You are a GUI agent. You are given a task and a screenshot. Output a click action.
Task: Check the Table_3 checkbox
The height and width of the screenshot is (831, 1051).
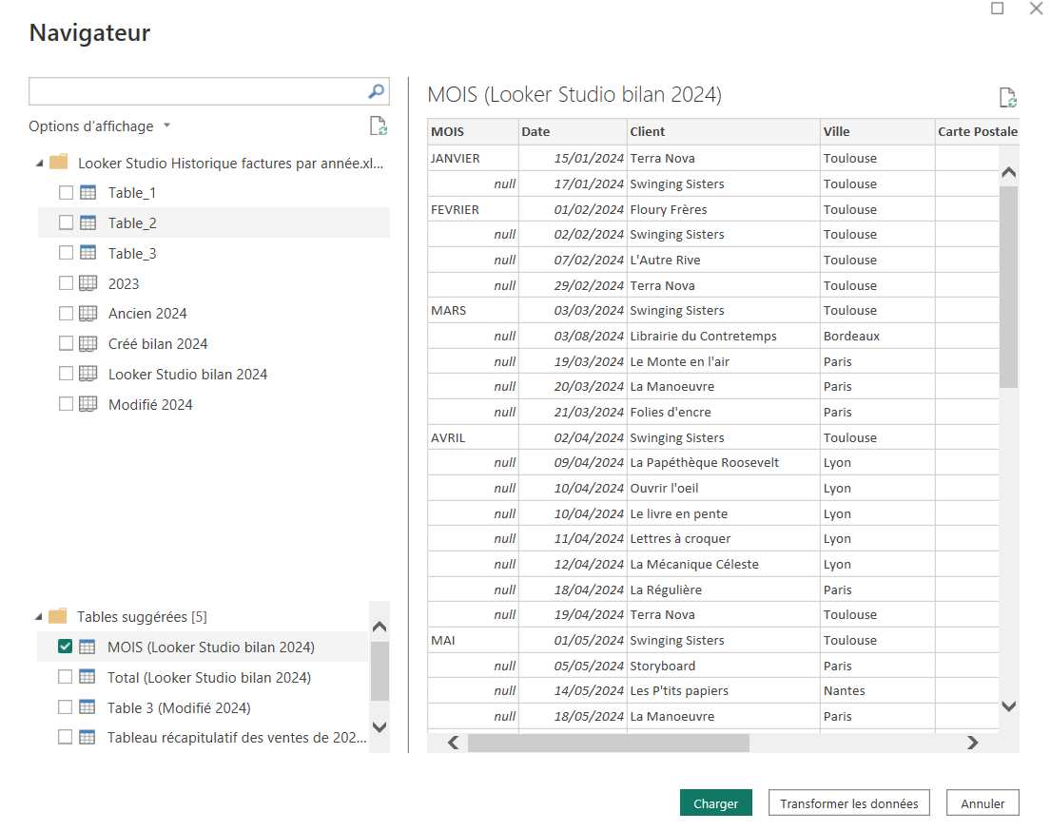66,253
